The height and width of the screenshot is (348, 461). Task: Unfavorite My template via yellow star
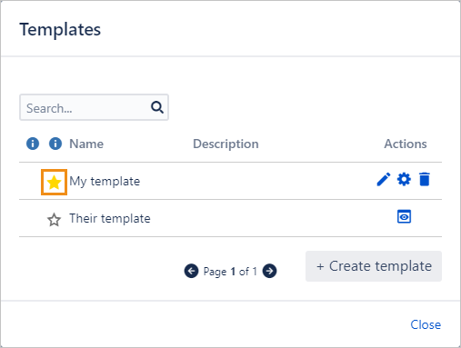[54, 183]
